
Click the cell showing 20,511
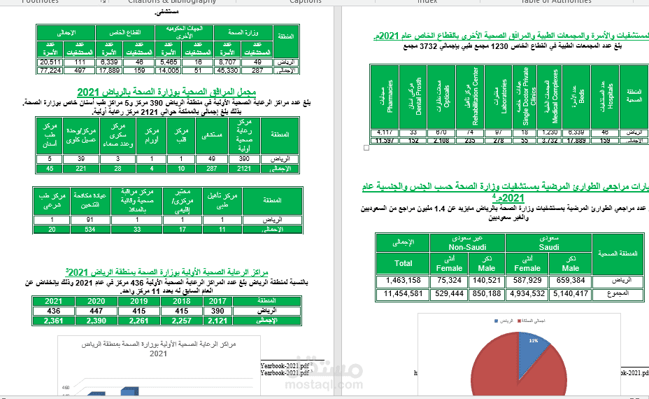click(50, 62)
